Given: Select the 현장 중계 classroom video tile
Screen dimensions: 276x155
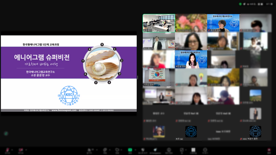Looking at the screenshot, I should point(159,23).
